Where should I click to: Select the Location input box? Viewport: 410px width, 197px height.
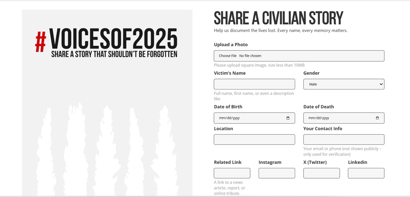254,140
